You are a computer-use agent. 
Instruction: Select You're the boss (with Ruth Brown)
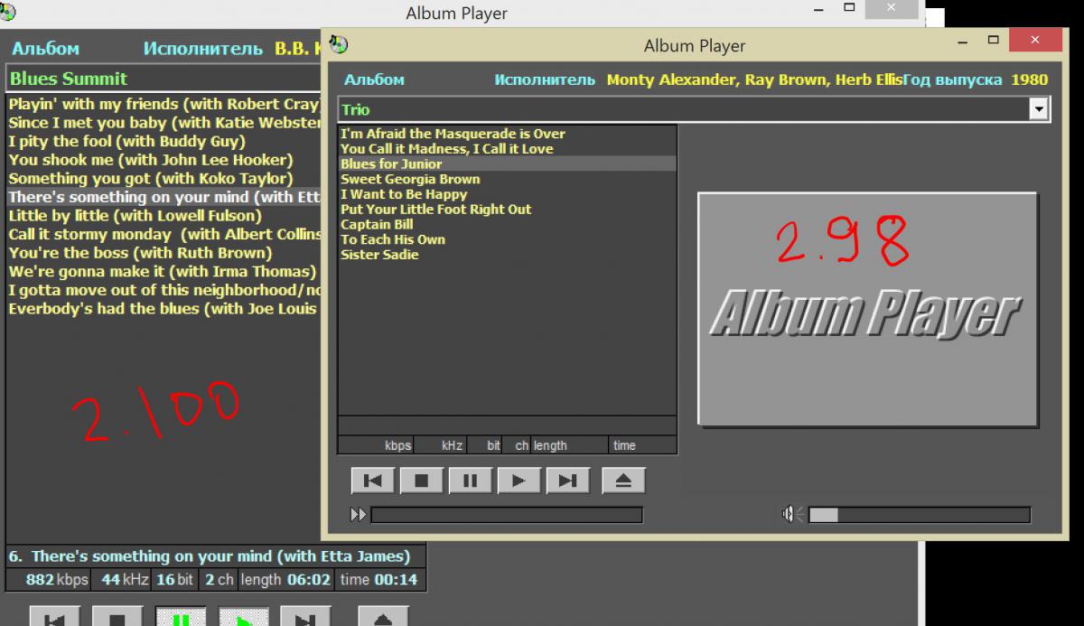140,253
